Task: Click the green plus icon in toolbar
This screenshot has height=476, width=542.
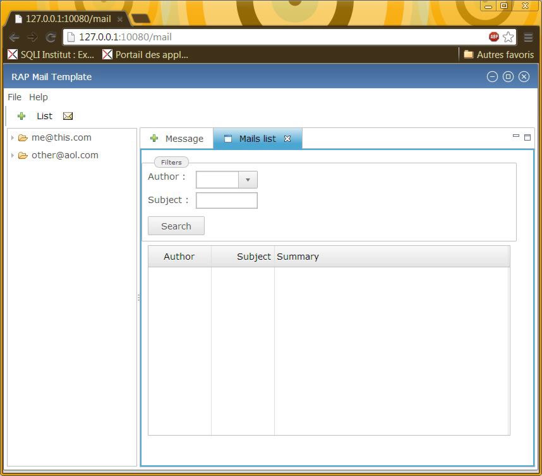Action: pos(21,116)
